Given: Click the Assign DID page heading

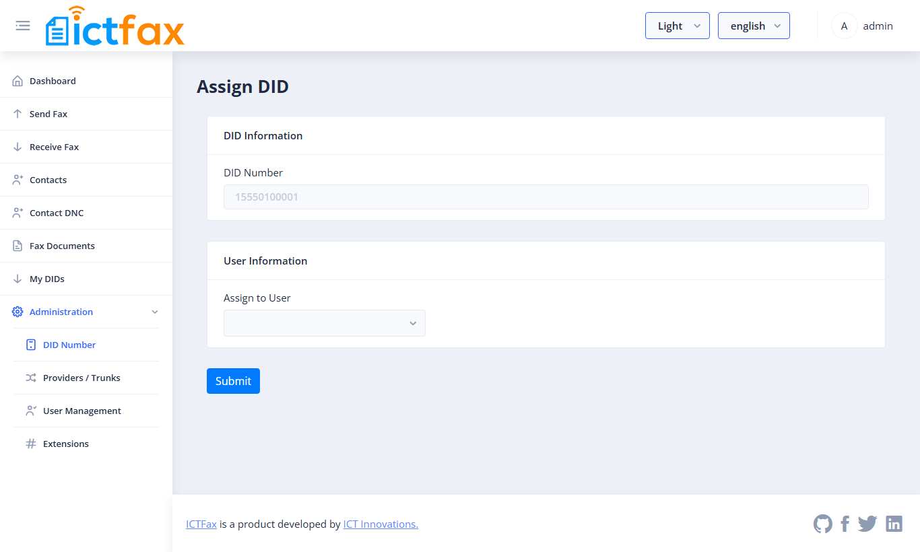Looking at the screenshot, I should 242,86.
